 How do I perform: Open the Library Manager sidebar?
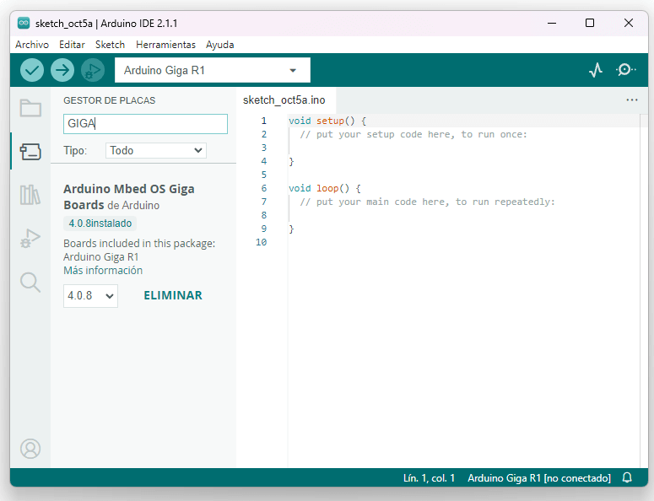tap(30, 195)
